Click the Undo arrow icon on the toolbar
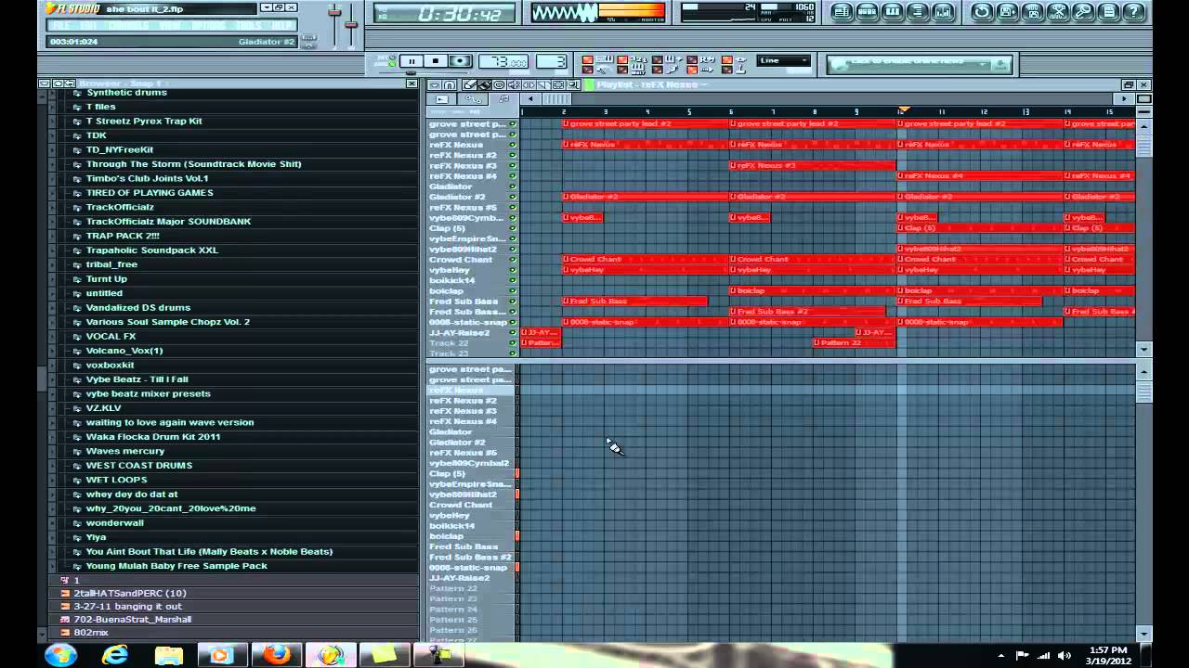The height and width of the screenshot is (668, 1189). (x=982, y=12)
